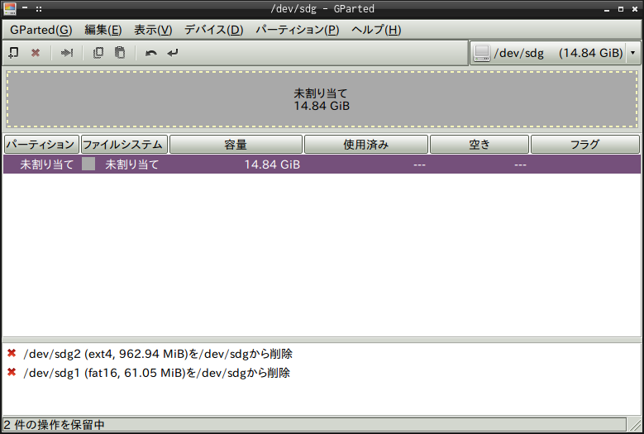Sort by the フラグ column header
This screenshot has height=434, width=644.
(x=584, y=145)
